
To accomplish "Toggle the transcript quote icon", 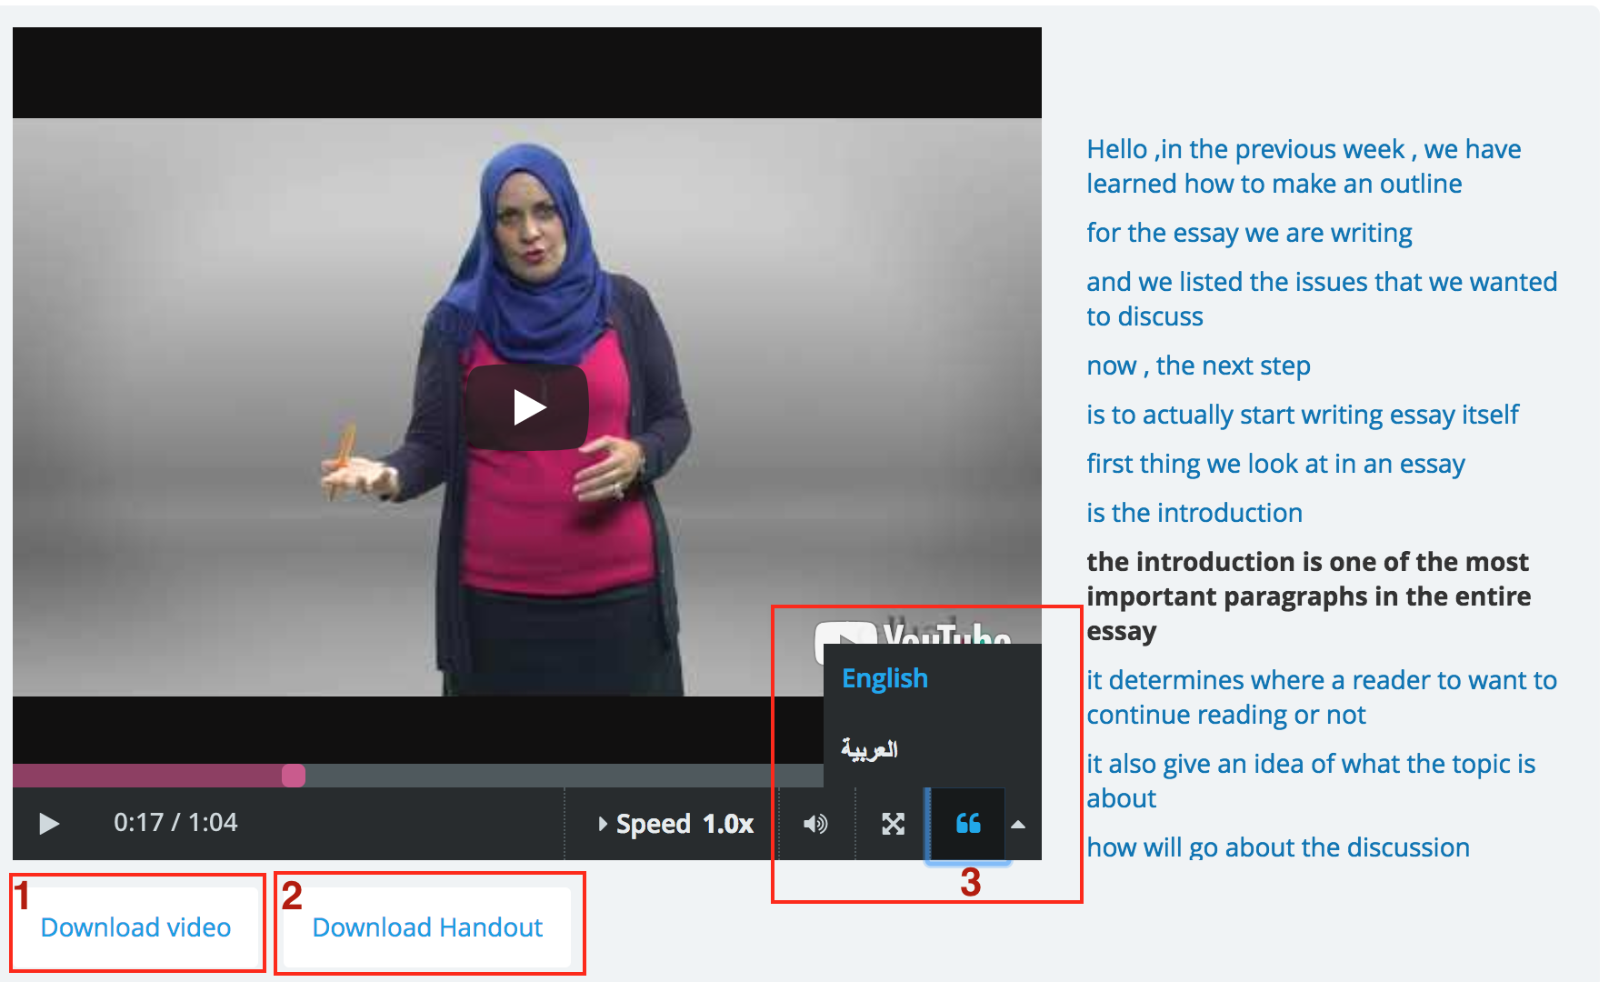I will click(968, 824).
